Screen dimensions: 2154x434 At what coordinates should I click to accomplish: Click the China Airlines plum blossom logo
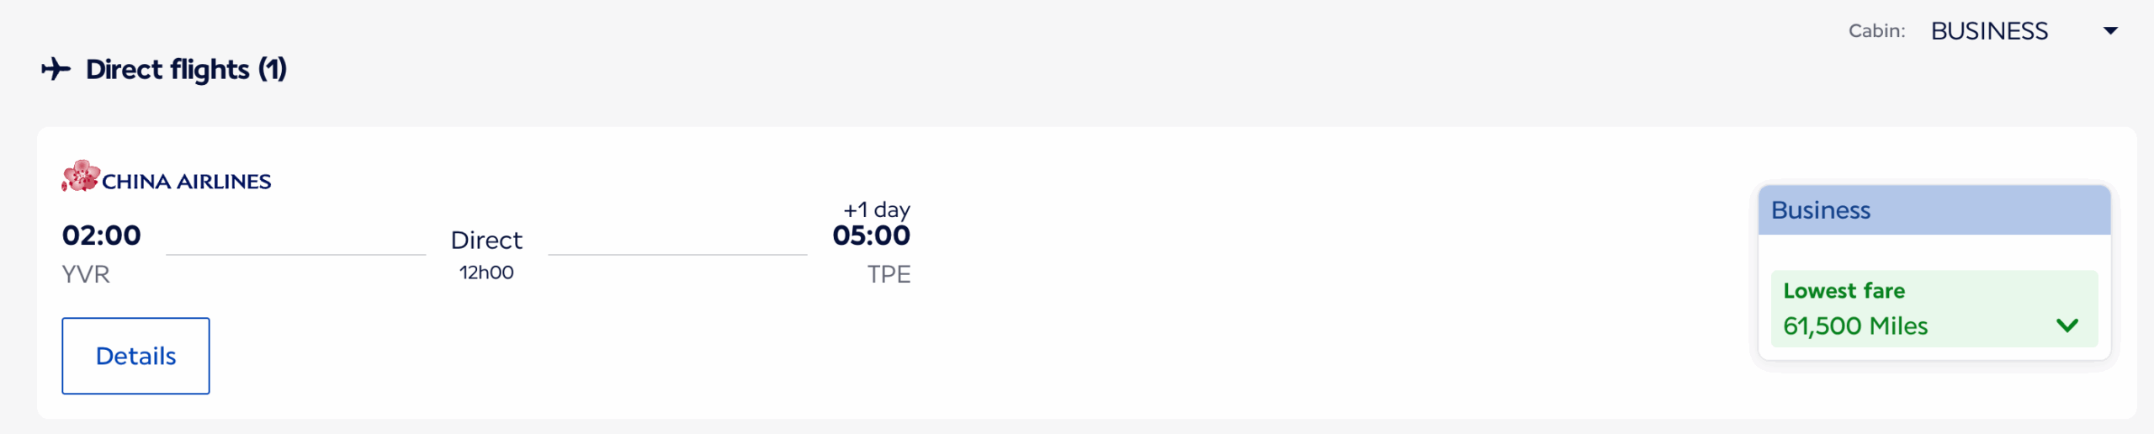(x=80, y=177)
